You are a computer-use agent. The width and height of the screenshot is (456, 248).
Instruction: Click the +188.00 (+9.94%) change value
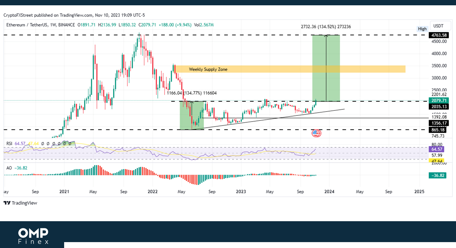(175, 25)
